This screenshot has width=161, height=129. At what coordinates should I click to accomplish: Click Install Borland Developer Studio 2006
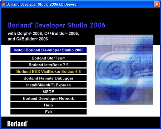pyautogui.click(x=48, y=50)
